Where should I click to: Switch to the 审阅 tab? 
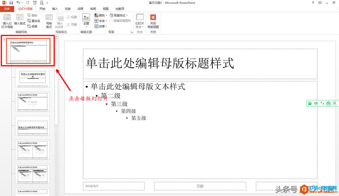pyautogui.click(x=93, y=9)
